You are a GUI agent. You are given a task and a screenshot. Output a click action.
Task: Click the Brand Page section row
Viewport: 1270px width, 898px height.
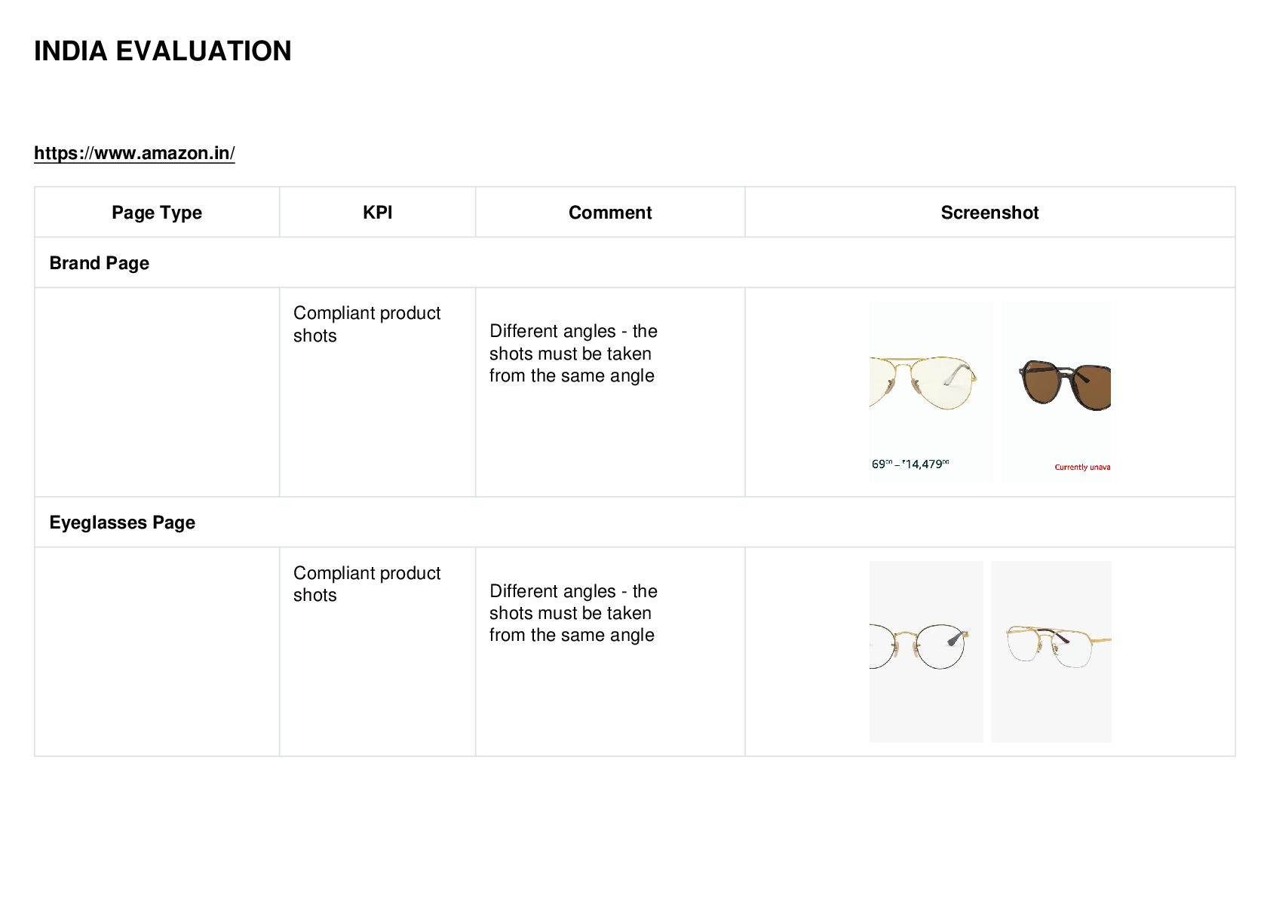[x=635, y=263]
